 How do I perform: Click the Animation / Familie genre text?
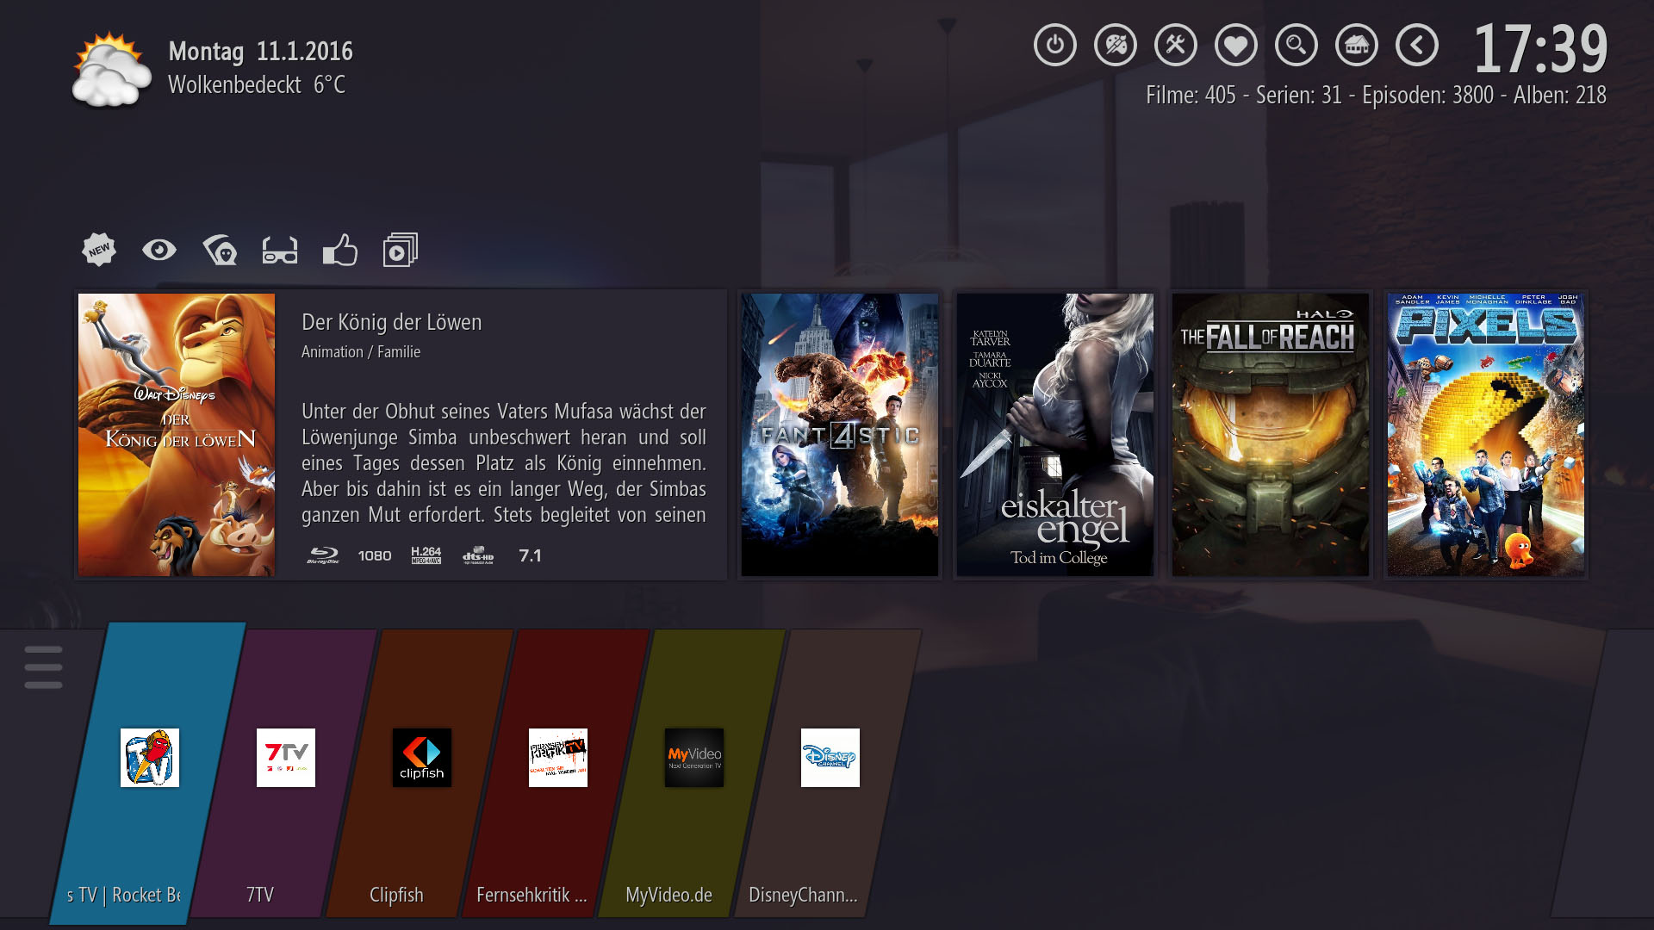[x=361, y=352]
